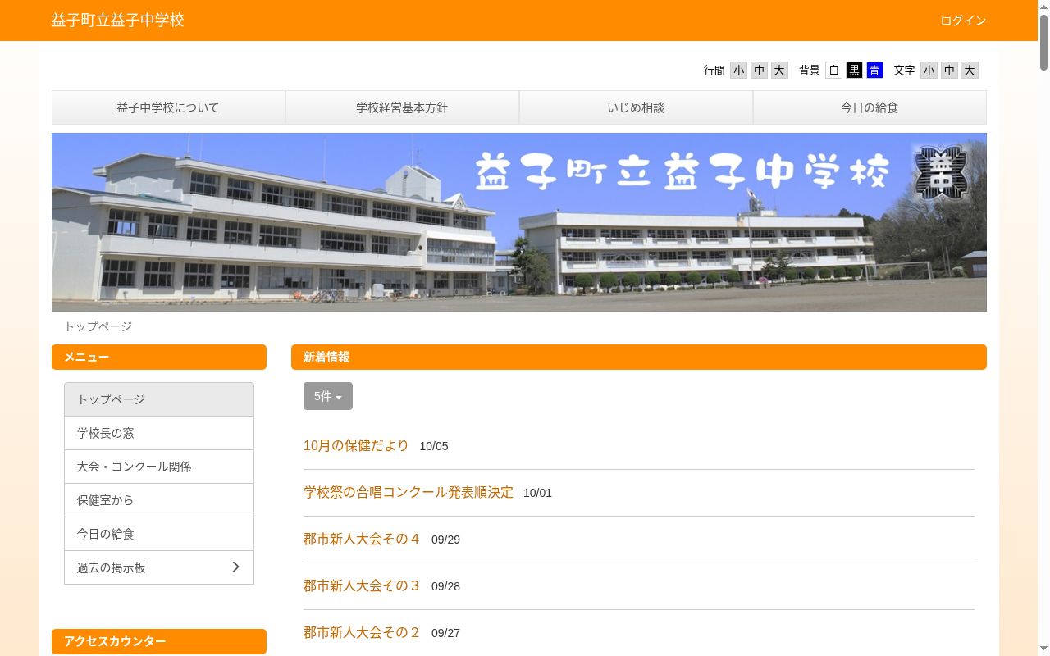Set line spacing (行間) to 小
The height and width of the screenshot is (656, 1050).
pos(738,71)
